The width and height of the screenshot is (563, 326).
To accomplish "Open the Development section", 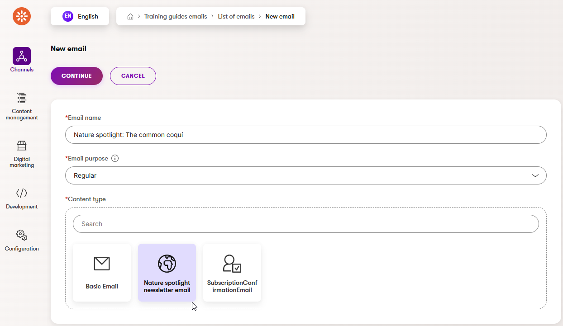I will point(22,198).
